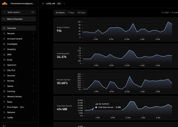Click the x402.wtf domain name
The image size is (178, 127).
[x=51, y=4]
